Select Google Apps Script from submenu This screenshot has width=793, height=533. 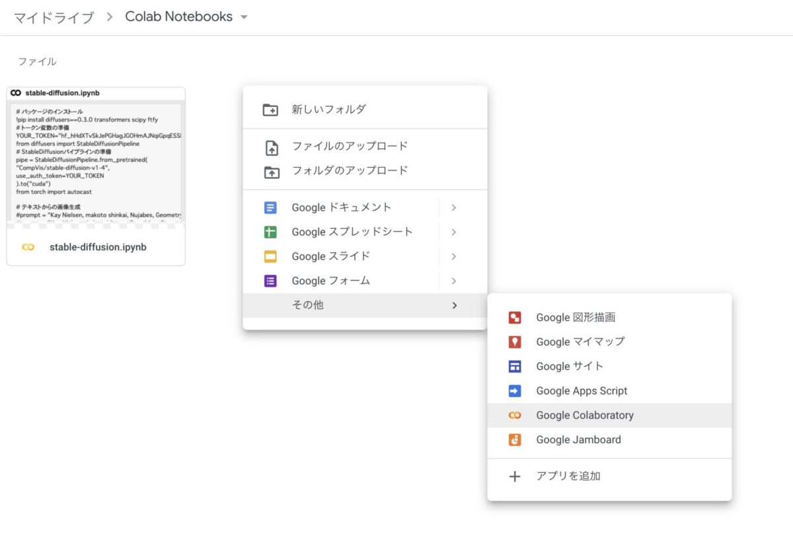609,391
